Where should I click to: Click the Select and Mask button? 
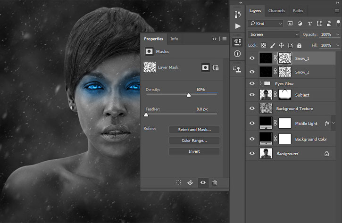(194, 130)
